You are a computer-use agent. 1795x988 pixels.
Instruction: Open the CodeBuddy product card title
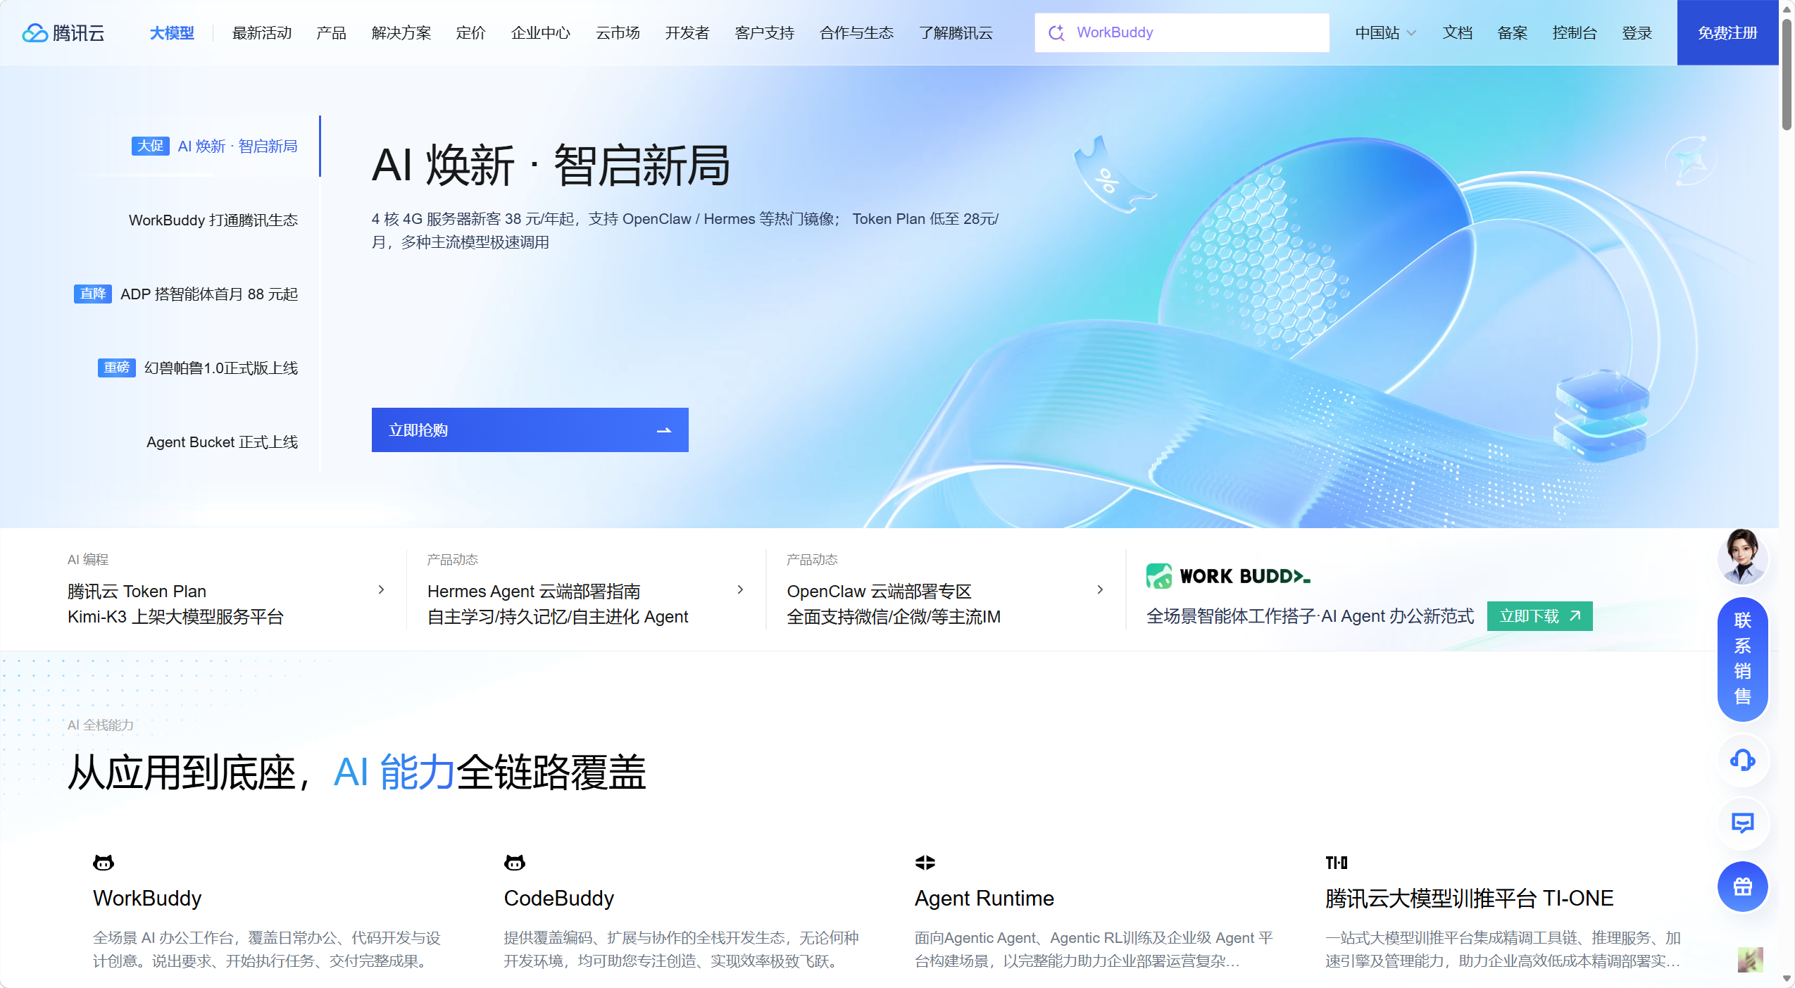click(559, 899)
